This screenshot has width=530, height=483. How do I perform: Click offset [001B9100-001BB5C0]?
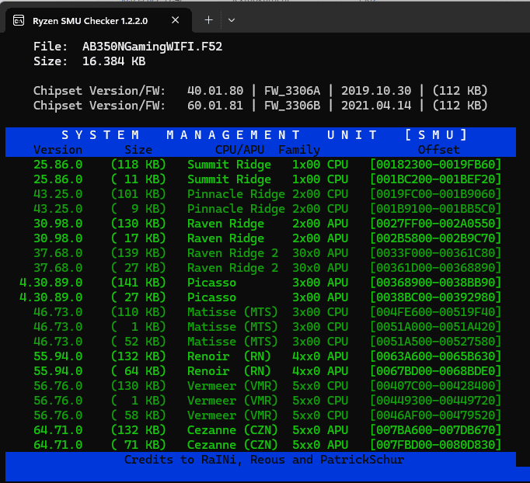click(x=435, y=209)
